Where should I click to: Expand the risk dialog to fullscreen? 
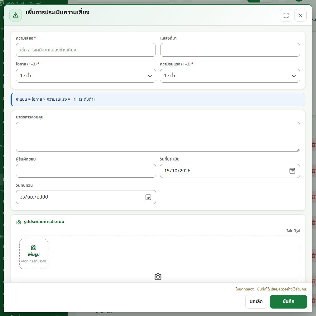(x=286, y=15)
